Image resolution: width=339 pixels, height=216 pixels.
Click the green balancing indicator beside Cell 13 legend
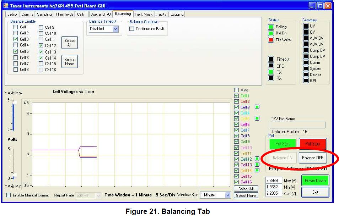(257, 165)
